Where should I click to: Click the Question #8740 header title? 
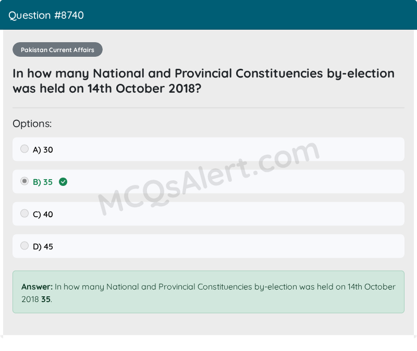[x=46, y=16]
